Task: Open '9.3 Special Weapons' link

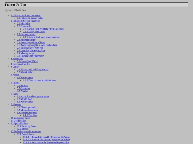Action: (x=27, y=112)
